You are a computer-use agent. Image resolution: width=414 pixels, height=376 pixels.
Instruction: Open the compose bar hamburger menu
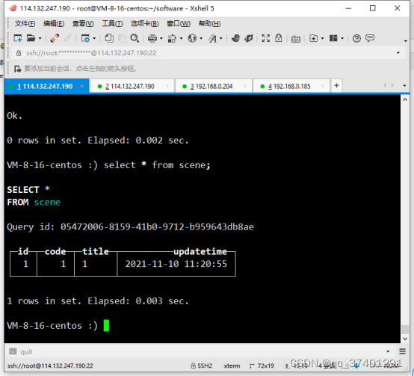pos(402,351)
